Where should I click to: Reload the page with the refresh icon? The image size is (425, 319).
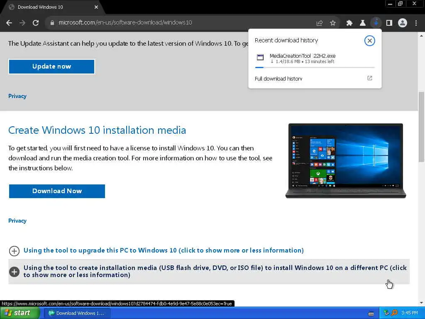click(x=36, y=23)
